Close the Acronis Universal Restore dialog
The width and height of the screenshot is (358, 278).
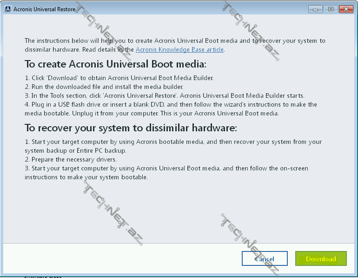[346, 9]
